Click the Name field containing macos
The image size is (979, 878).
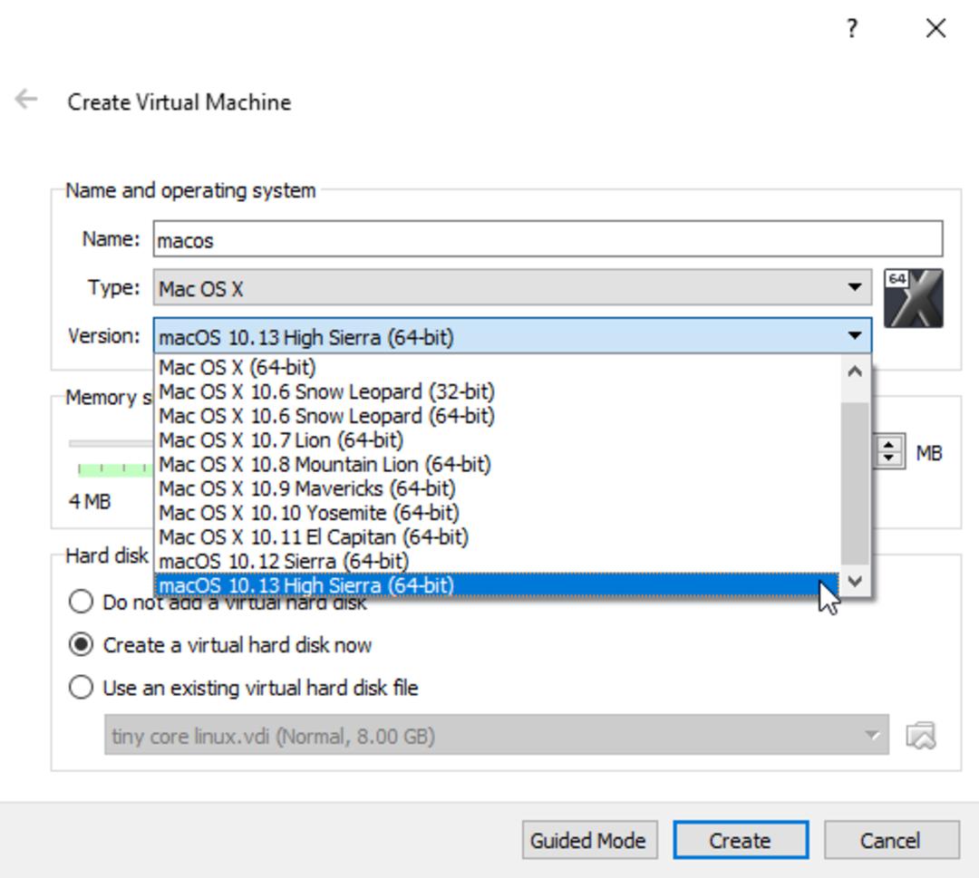[548, 238]
